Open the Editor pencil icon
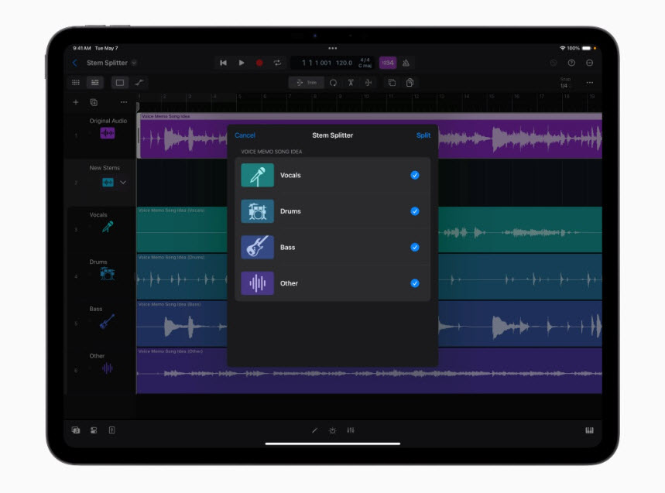Screen dimensions: 665x493 click(x=314, y=430)
